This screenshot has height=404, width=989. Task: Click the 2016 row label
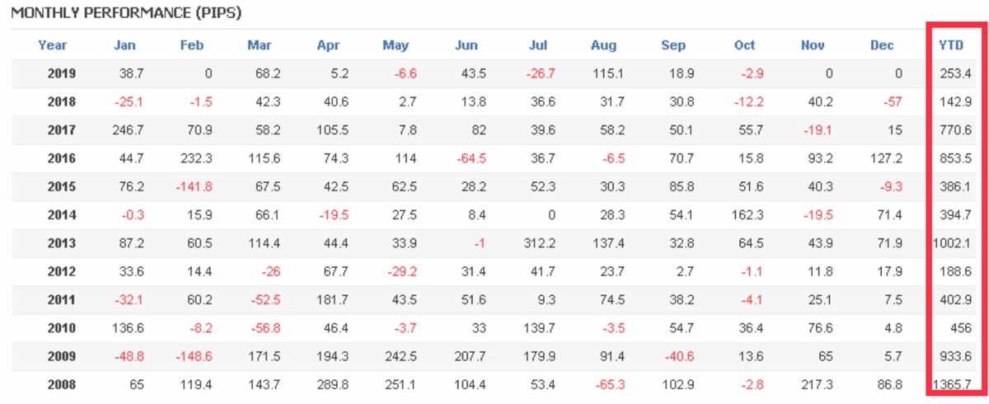[62, 158]
